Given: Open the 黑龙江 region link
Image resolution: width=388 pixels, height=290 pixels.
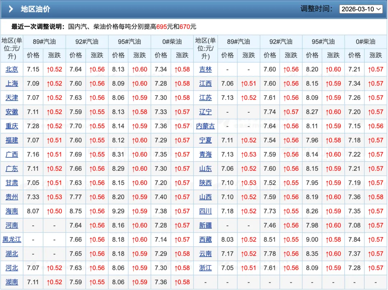Looking at the screenshot, I should [11, 239].
